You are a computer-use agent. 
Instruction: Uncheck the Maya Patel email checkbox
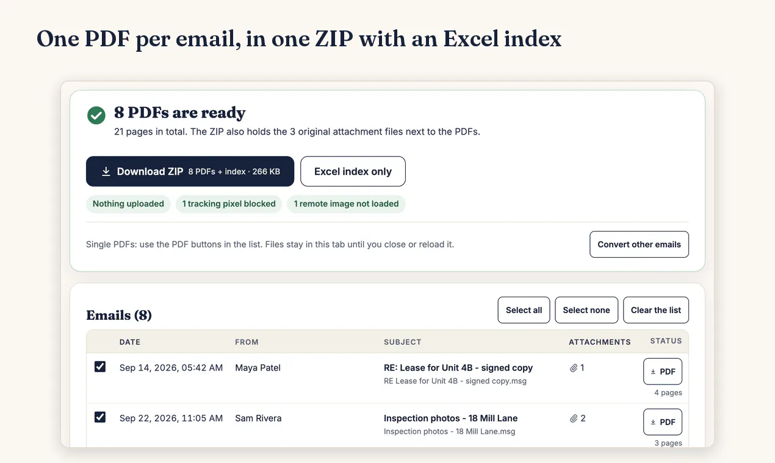100,367
